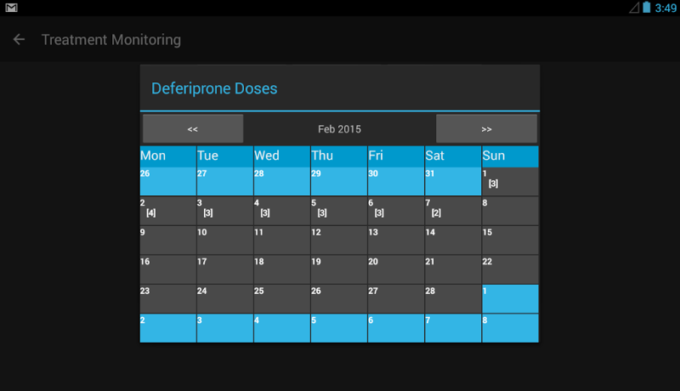Select February 7 showing 2 doses
The height and width of the screenshot is (391, 680).
[x=452, y=211]
